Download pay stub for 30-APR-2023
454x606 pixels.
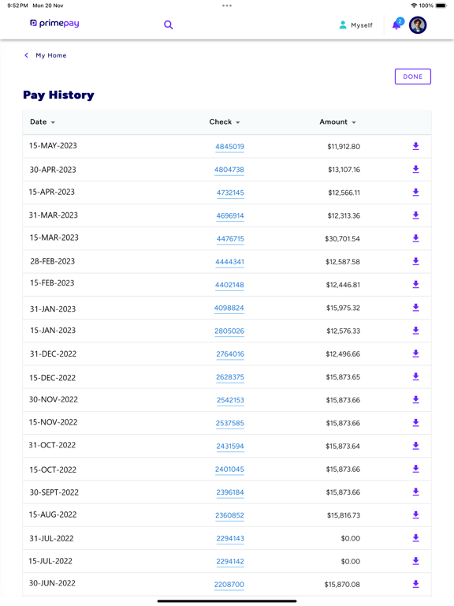416,170
